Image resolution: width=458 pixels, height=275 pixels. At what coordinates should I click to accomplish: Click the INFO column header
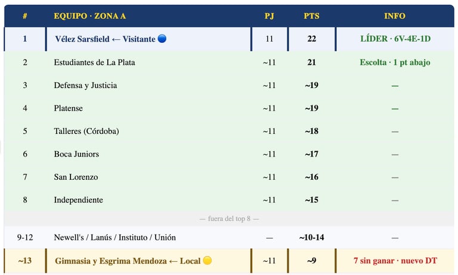[395, 16]
